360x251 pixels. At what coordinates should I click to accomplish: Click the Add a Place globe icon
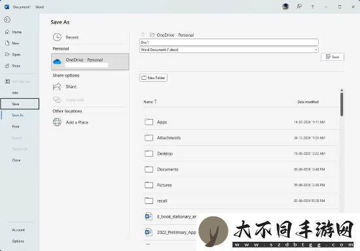(57, 122)
